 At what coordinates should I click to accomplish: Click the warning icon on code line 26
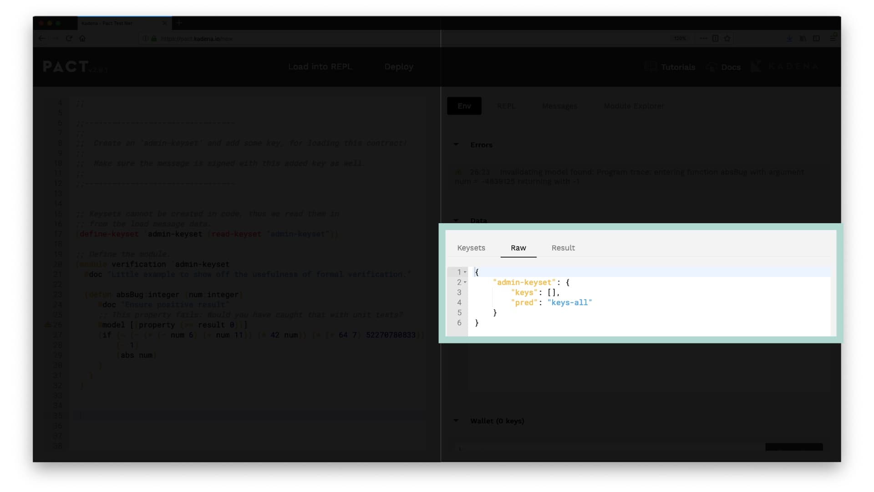point(47,325)
